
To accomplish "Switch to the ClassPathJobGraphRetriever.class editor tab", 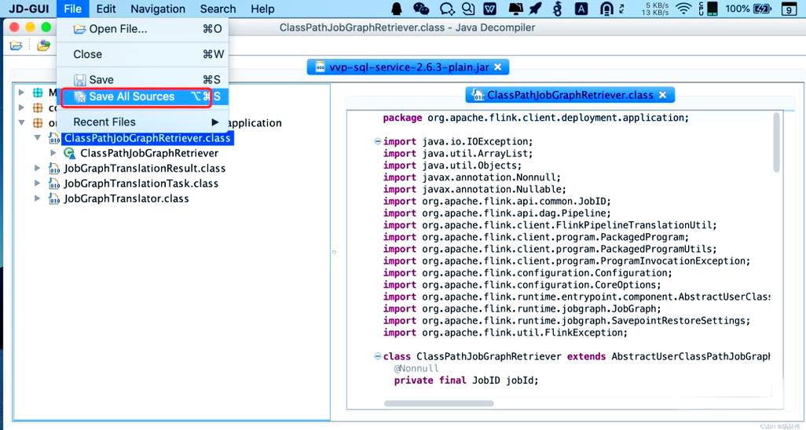I will point(570,95).
